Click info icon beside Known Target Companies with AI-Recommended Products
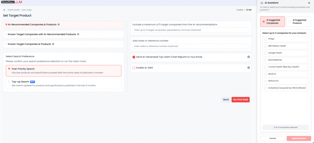314x143 pixels. (78, 34)
